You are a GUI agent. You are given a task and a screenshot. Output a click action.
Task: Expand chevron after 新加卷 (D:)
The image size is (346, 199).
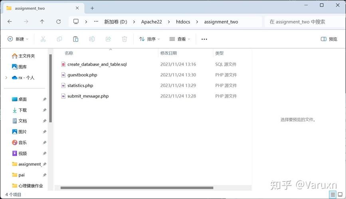[134, 22]
